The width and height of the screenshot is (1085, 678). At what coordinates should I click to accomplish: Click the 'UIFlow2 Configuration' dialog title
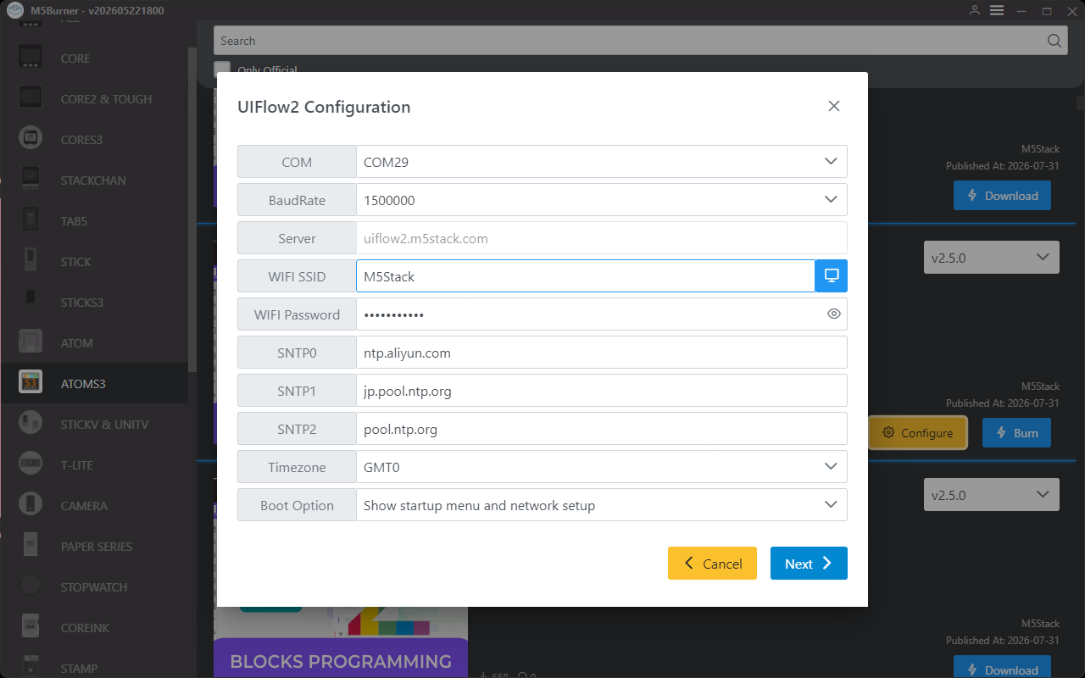click(x=324, y=107)
